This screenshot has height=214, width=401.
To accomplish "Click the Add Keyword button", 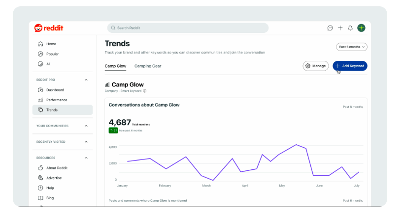I will pyautogui.click(x=350, y=66).
